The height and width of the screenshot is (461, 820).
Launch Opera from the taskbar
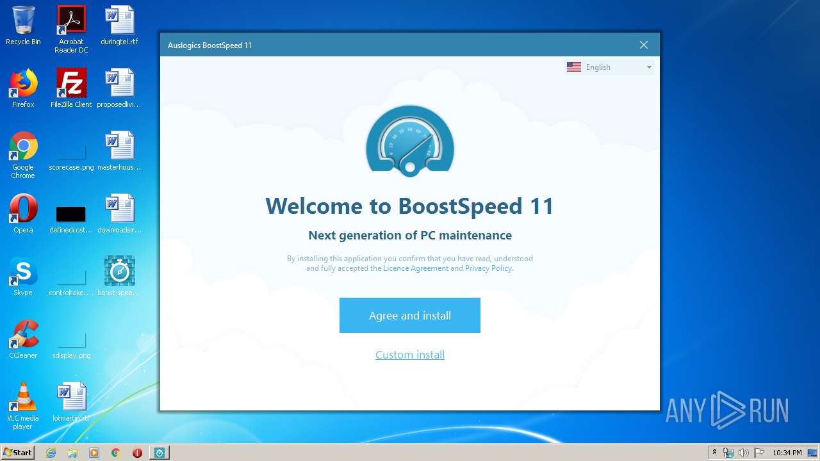[x=137, y=453]
